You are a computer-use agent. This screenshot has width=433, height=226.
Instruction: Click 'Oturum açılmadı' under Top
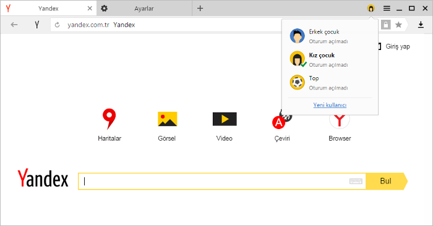328,88
